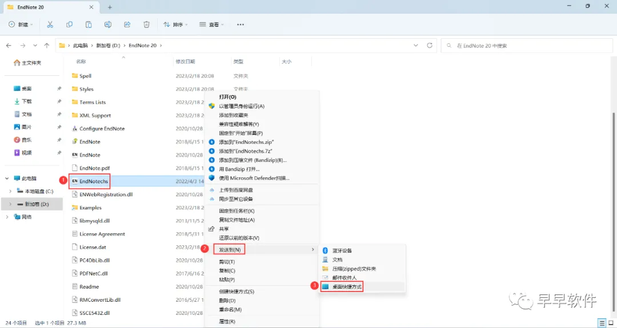
Task: Go forward with the right arrow
Action: click(x=22, y=46)
